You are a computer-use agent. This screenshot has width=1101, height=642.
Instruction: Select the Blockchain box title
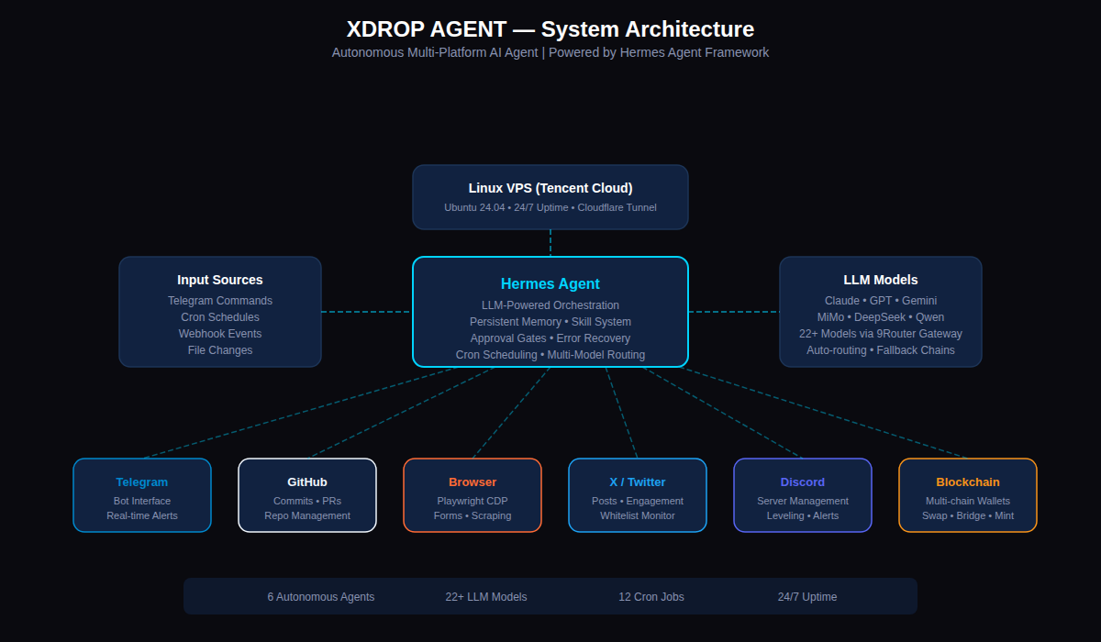968,481
